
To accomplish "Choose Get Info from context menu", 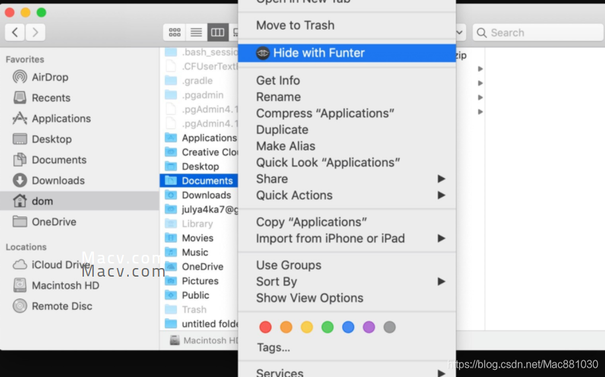I will [347, 81].
